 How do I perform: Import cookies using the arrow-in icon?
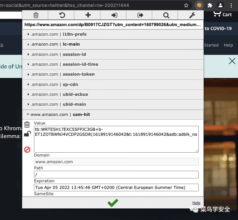click(114, 15)
